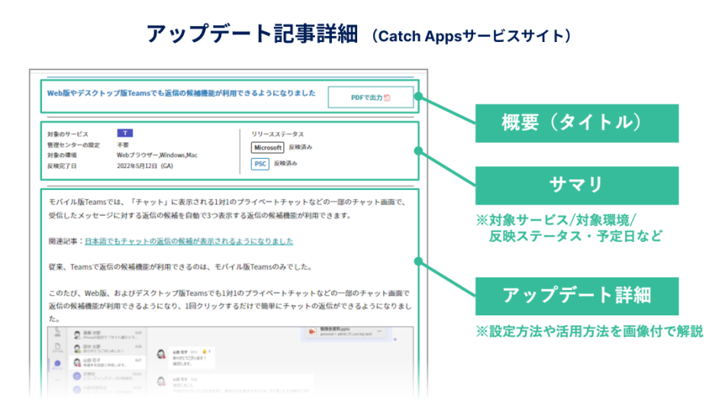Click the embedded Teams chat screenshot image
This screenshot has width=725, height=400.
coord(229,357)
